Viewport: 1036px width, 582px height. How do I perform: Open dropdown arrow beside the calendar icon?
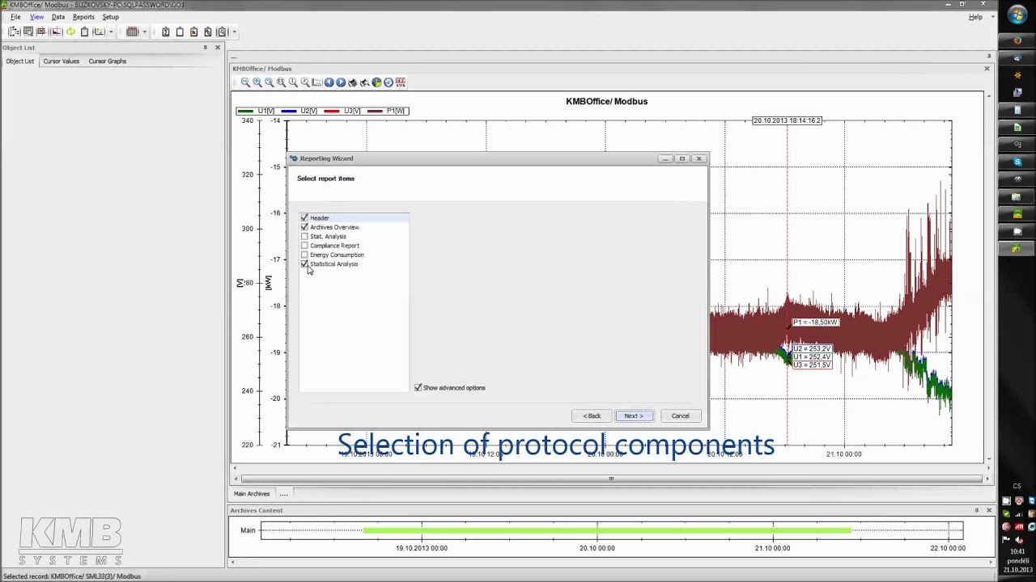click(x=144, y=32)
